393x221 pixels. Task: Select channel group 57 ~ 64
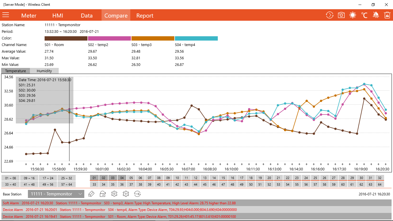coord(67,184)
